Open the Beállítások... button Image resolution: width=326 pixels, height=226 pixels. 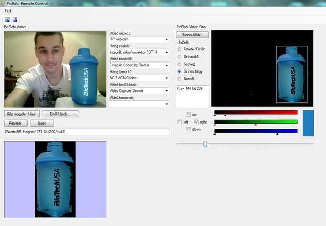60,114
